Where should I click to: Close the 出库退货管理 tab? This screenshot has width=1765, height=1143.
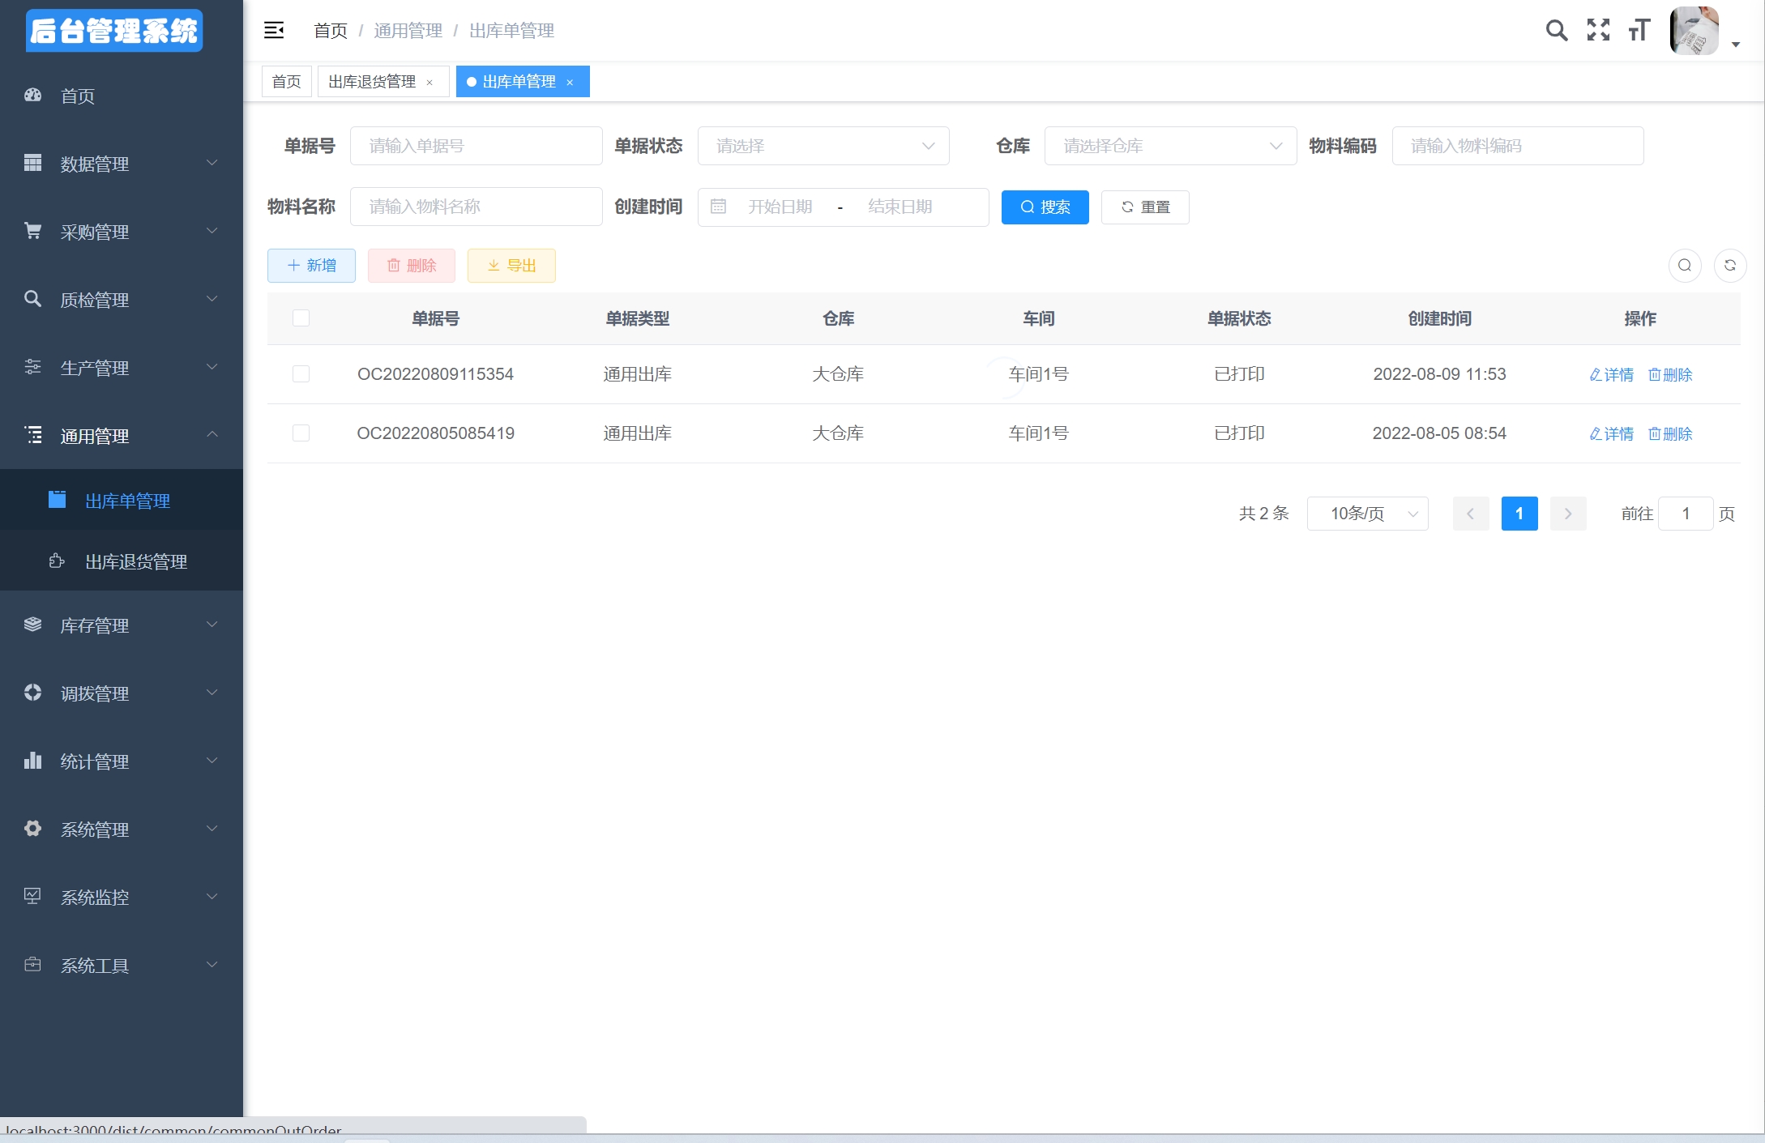pyautogui.click(x=429, y=83)
